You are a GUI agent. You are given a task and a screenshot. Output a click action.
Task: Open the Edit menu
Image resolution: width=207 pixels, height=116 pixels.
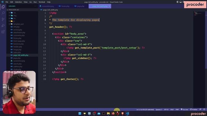tap(12, 2)
